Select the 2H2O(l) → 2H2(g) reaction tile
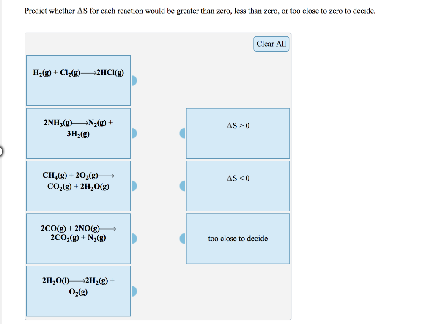 (79, 291)
